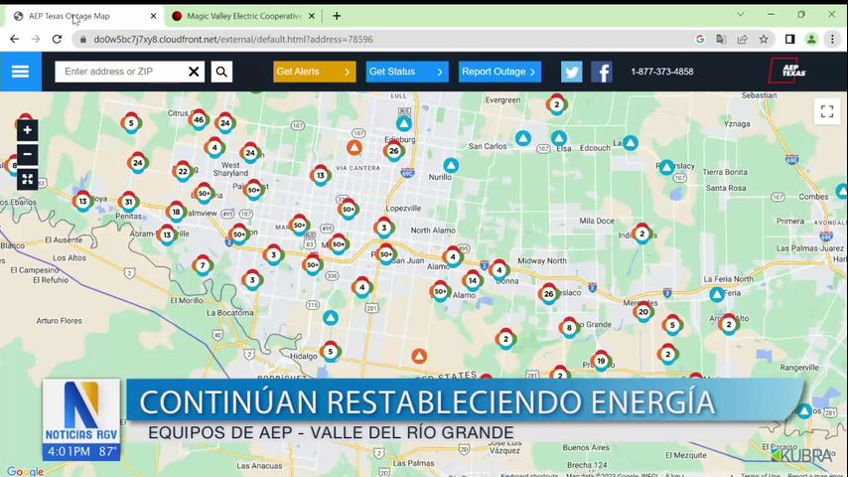Reload the page in the browser
Viewport: 848px width, 477px height.
57,40
